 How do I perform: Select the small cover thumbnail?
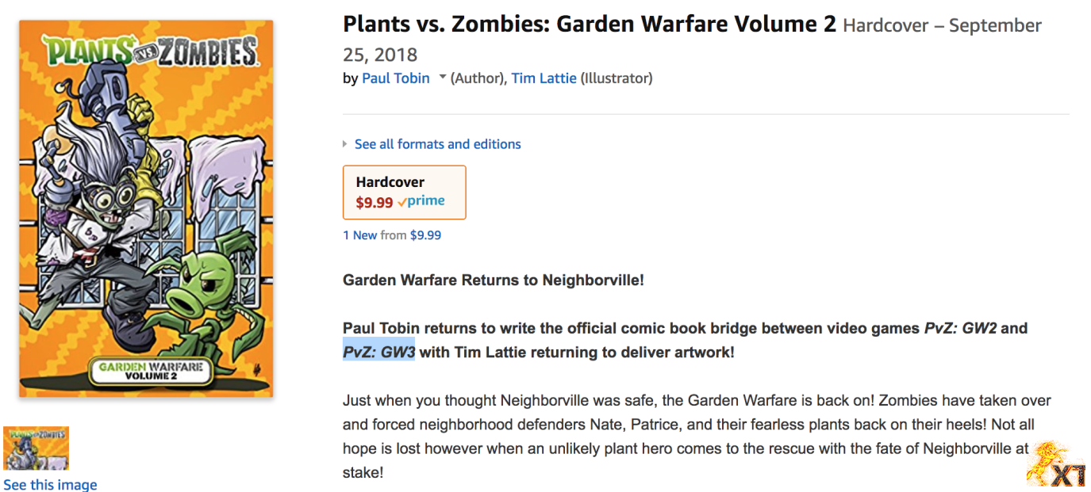click(x=36, y=448)
